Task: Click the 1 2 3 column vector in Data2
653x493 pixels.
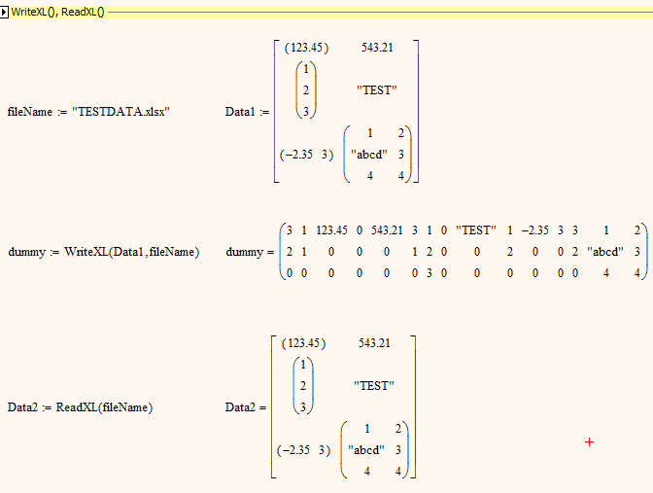Action: (x=303, y=385)
